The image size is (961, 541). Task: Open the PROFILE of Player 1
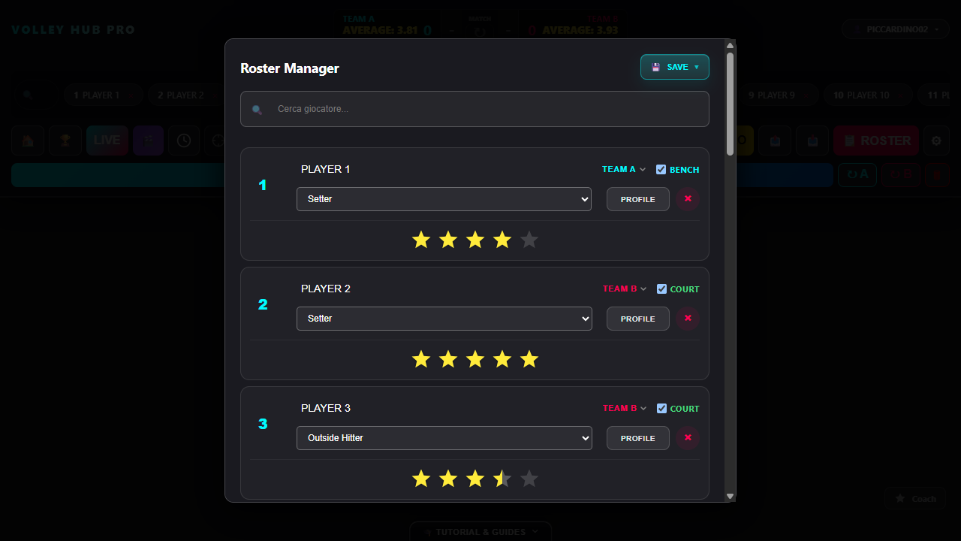click(638, 199)
